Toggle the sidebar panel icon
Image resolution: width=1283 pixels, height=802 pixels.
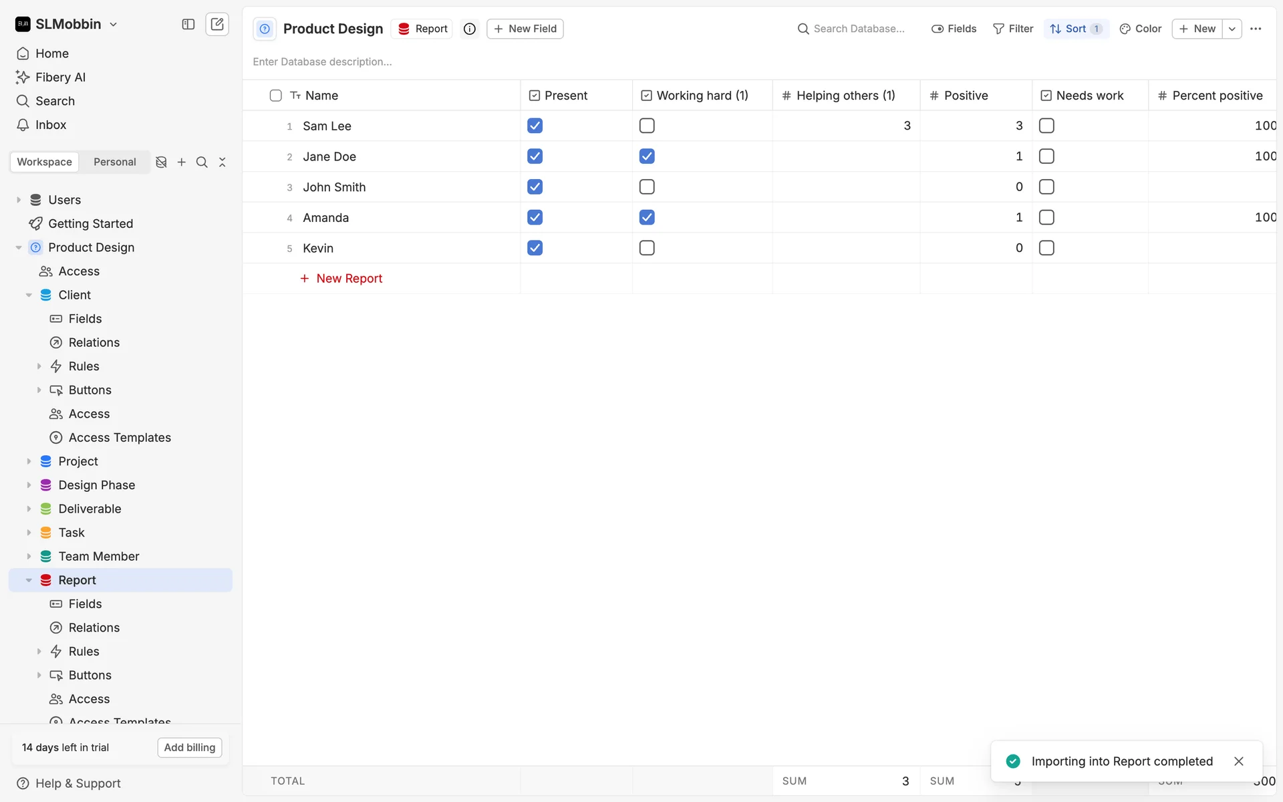click(188, 24)
